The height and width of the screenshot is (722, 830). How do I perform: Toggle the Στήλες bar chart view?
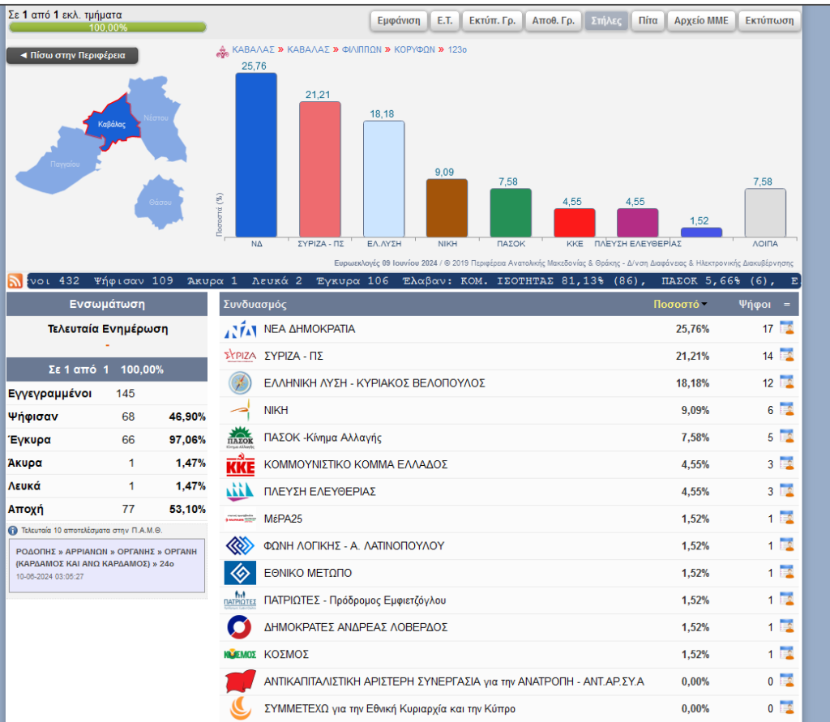point(606,20)
